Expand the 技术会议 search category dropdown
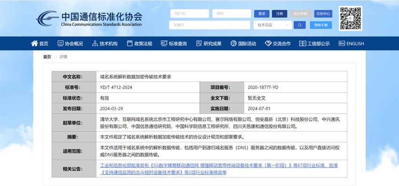 coord(273,25)
